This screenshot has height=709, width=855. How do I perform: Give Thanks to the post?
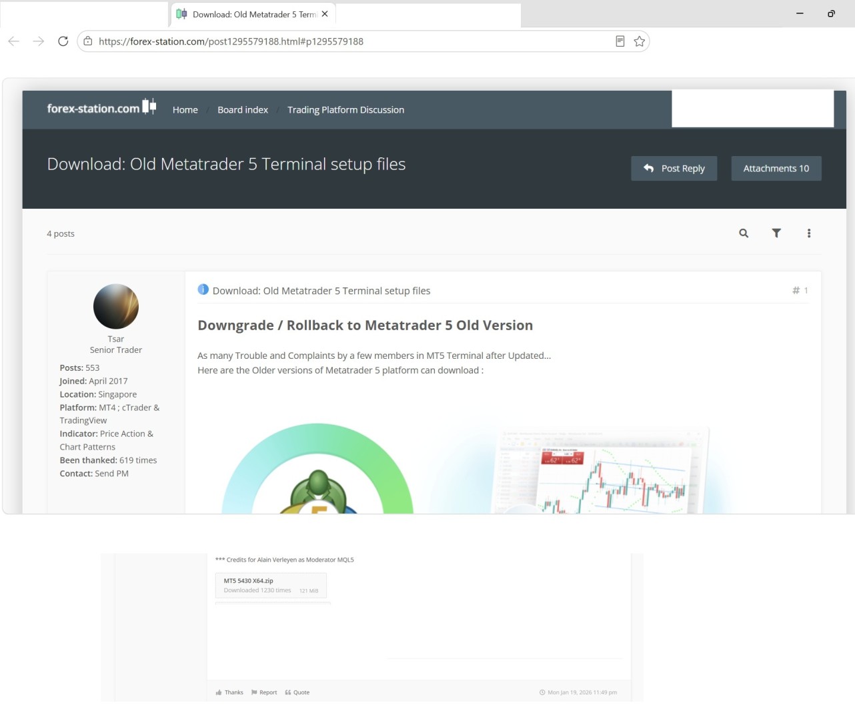click(x=229, y=692)
